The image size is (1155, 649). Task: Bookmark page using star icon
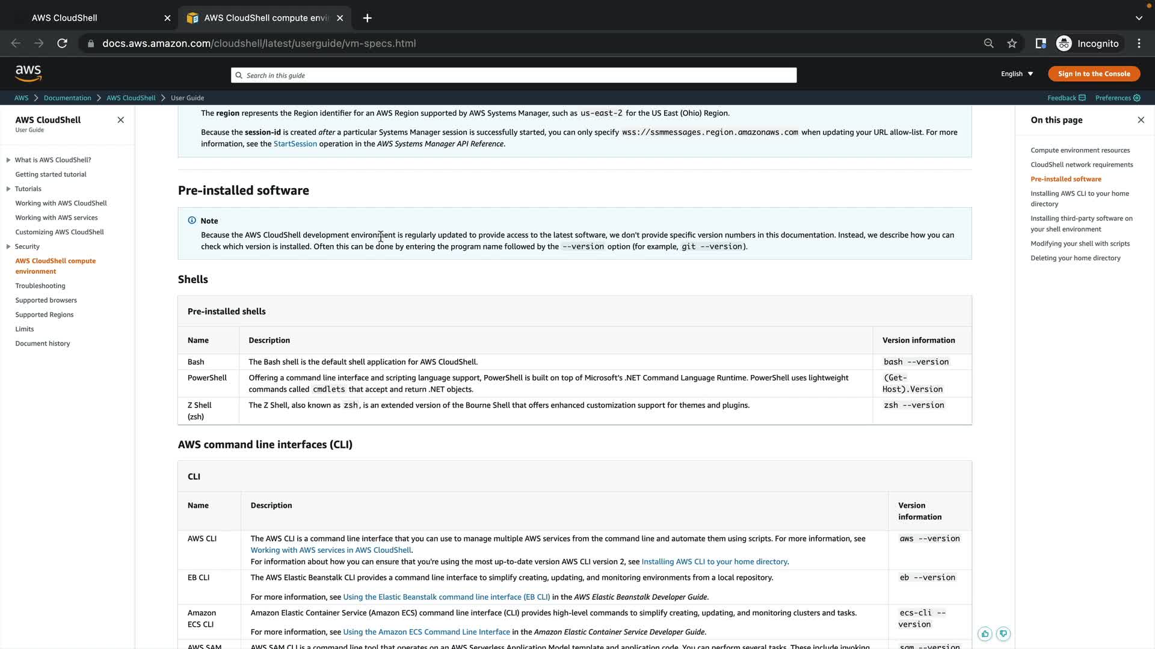click(1012, 43)
